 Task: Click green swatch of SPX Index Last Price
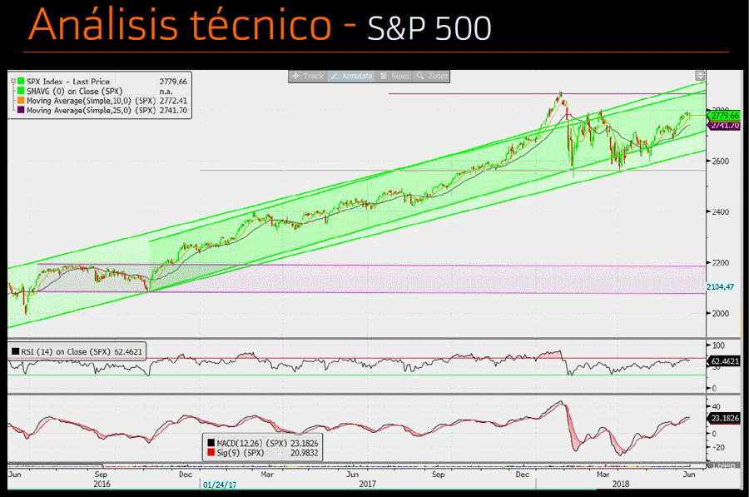(x=21, y=82)
